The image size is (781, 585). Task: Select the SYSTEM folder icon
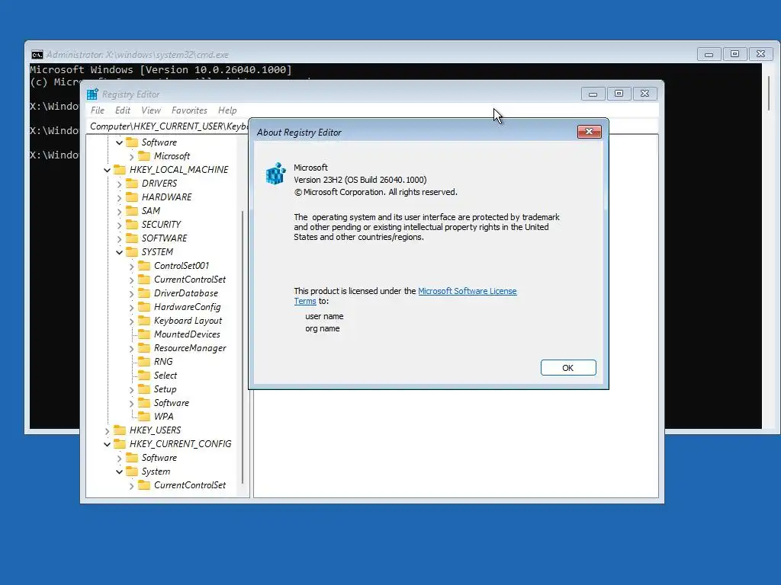[131, 251]
